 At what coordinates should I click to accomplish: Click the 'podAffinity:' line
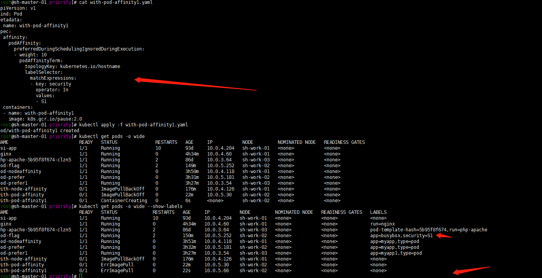[x=25, y=43]
